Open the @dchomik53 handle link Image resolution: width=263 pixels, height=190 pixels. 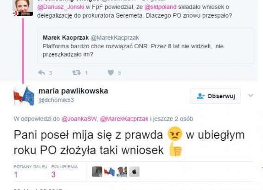(x=56, y=100)
